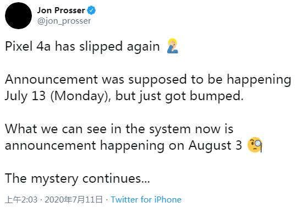
Task: Click the blue verified badge
Action: pos(91,10)
